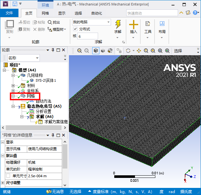Open the 文件 menu

coord(9,13)
